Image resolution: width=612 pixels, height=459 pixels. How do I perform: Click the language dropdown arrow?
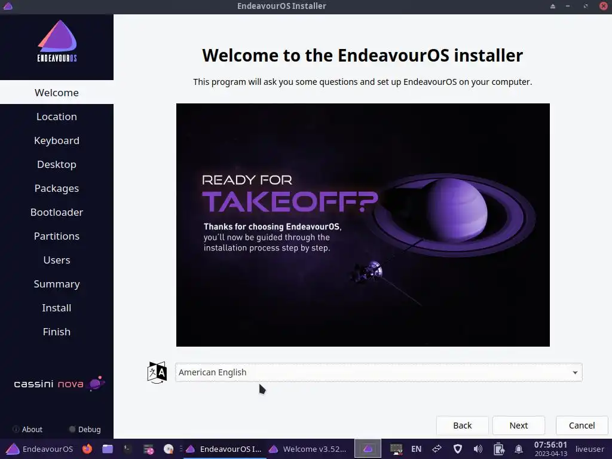[x=575, y=373]
